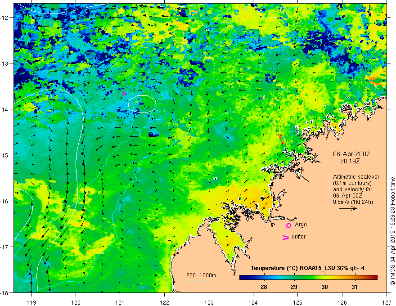This screenshot has width=396, height=306.
Task: Click longitude axis label 124
Action: point(253,302)
